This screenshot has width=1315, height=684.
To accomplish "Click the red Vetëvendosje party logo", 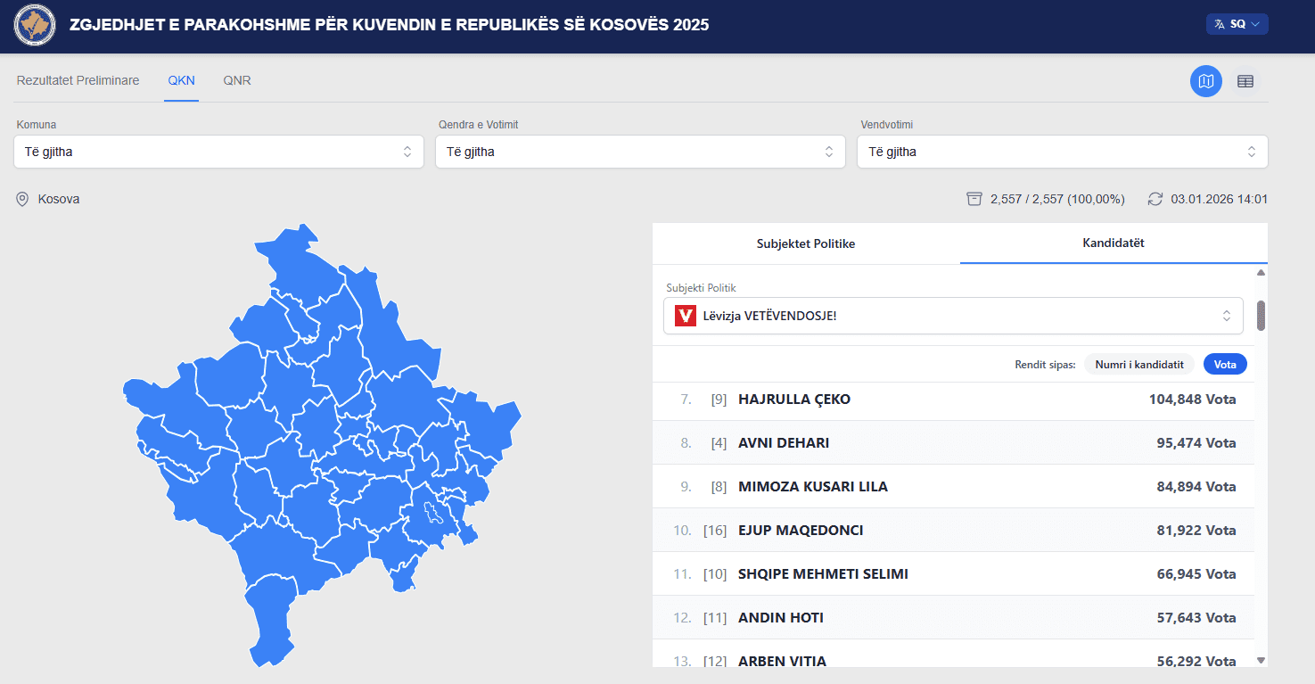I will point(686,316).
